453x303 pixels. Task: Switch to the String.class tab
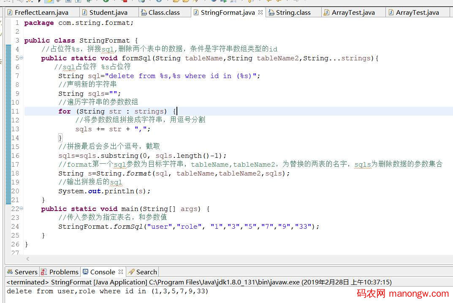293,13
